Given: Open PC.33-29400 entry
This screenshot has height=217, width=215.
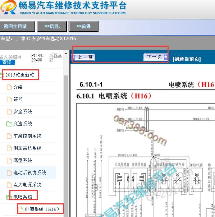Looking at the screenshot, I should pyautogui.click(x=37, y=58).
